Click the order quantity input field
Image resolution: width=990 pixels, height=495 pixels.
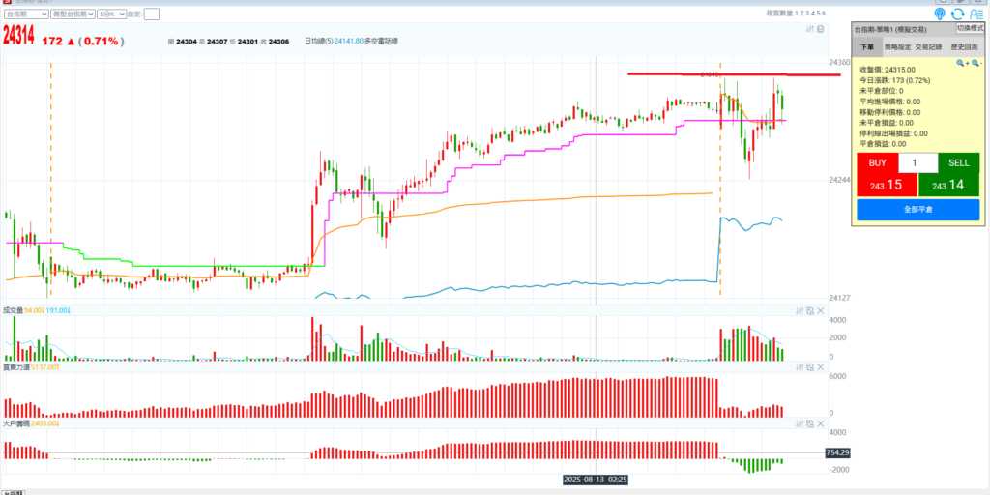click(917, 163)
